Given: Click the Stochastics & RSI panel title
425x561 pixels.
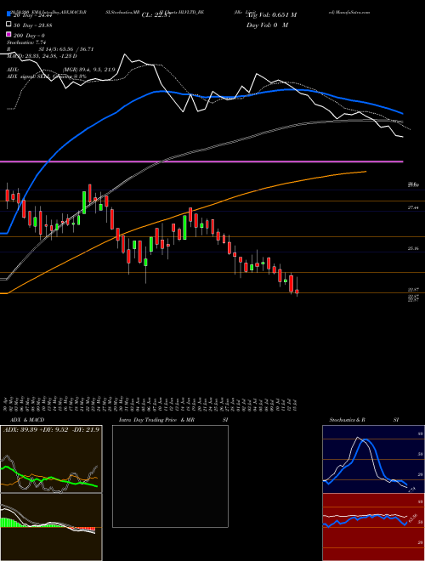Looking at the screenshot, I should (364, 420).
